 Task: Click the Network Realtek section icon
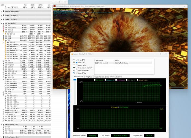(x=3, y=125)
